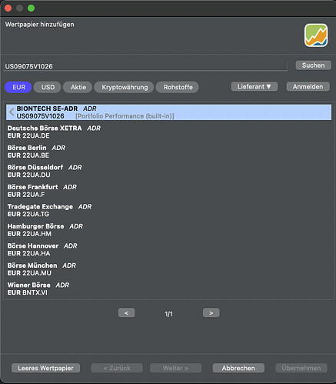Image resolution: width=336 pixels, height=384 pixels.
Task: Click Abbrechen to cancel dialog
Action: tap(238, 368)
